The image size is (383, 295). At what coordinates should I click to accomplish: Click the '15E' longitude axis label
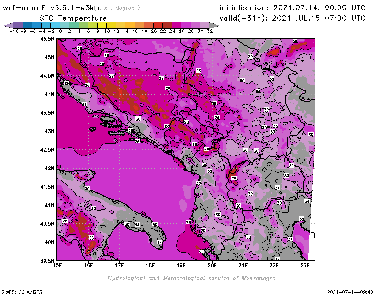[57, 265]
